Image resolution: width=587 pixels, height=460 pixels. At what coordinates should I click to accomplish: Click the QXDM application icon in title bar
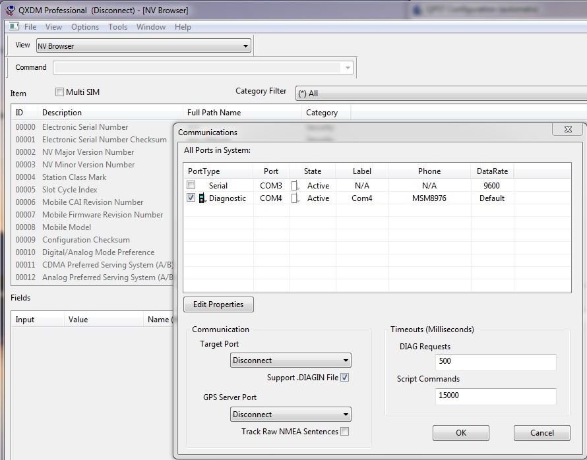click(11, 10)
